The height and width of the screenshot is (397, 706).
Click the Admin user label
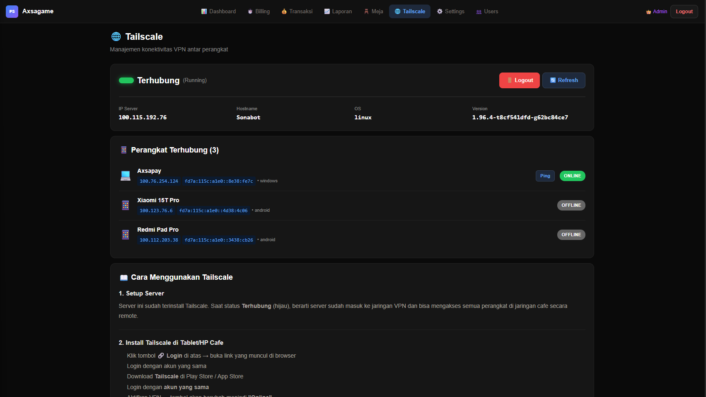pos(660,12)
